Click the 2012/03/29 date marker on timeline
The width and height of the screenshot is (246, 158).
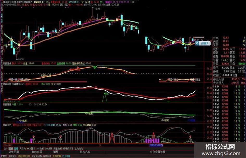click(156, 145)
